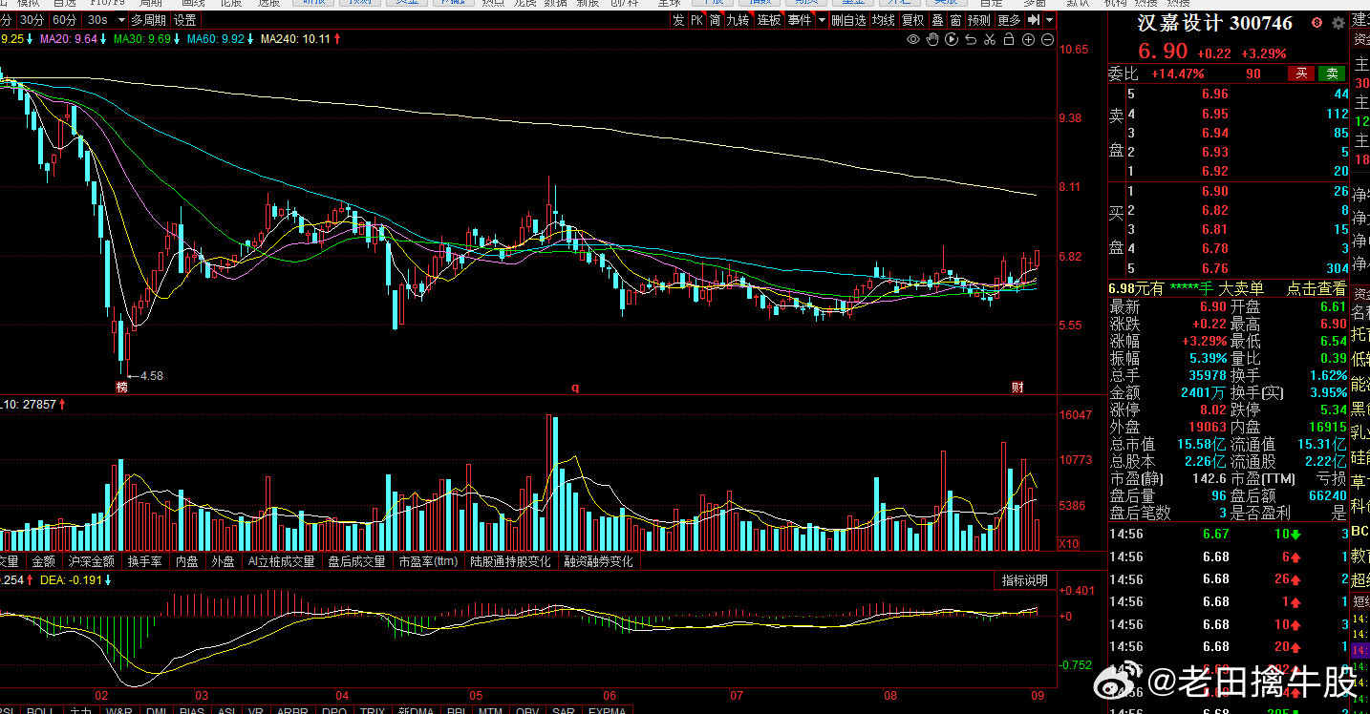Click 点击查看 link in big order row
Image resolution: width=1370 pixels, height=714 pixels.
pos(1316,288)
